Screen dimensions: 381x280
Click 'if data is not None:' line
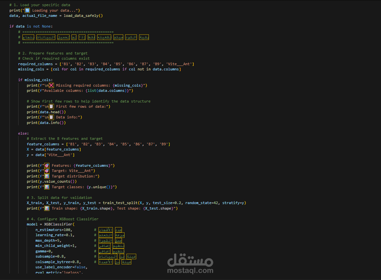[x=31, y=26]
